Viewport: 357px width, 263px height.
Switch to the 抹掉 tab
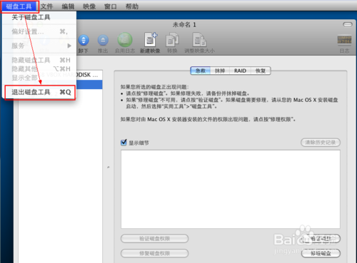coord(220,71)
